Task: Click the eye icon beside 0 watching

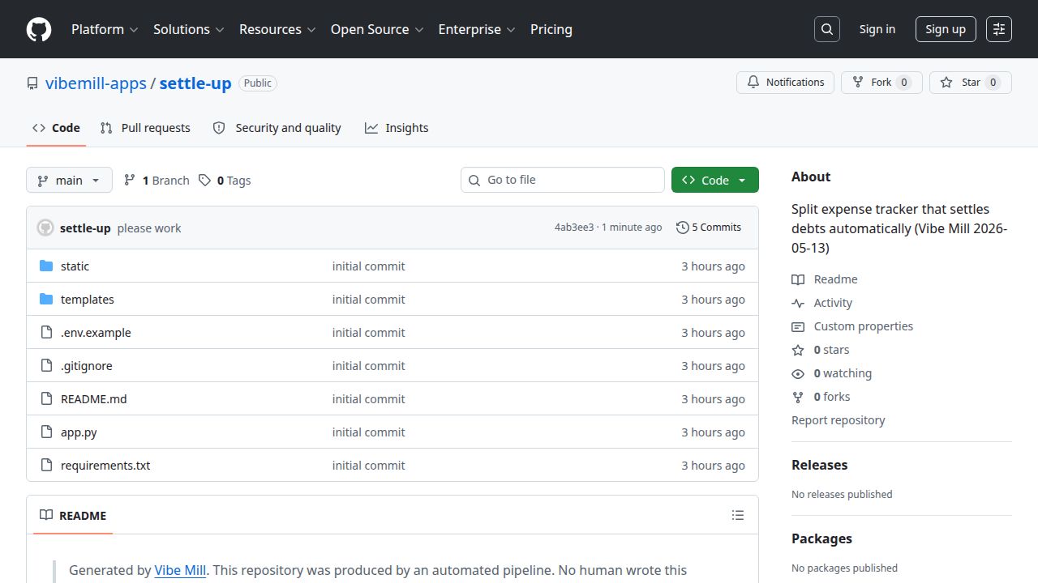Action: [798, 373]
